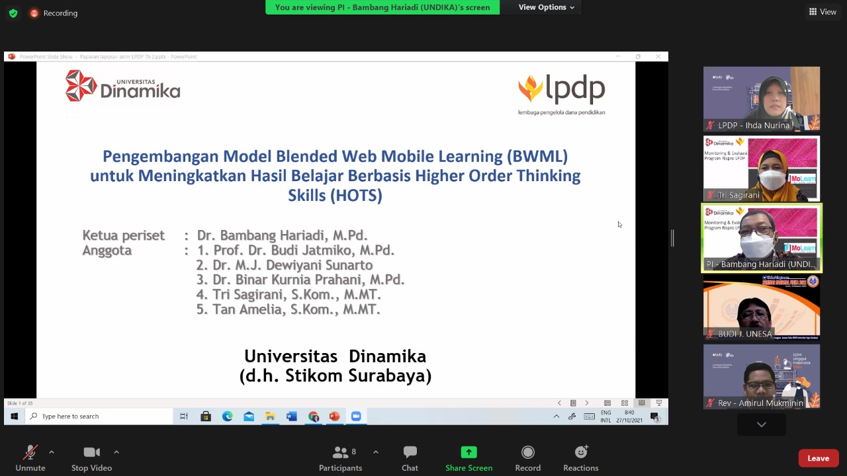Click the name 'Dr. Bambang Hariadi, M.Pd.'

click(x=282, y=235)
